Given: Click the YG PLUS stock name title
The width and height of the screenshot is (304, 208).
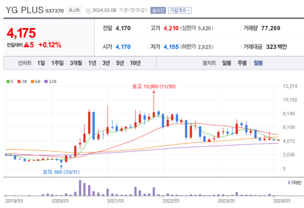Looking at the screenshot, I should [25, 10].
